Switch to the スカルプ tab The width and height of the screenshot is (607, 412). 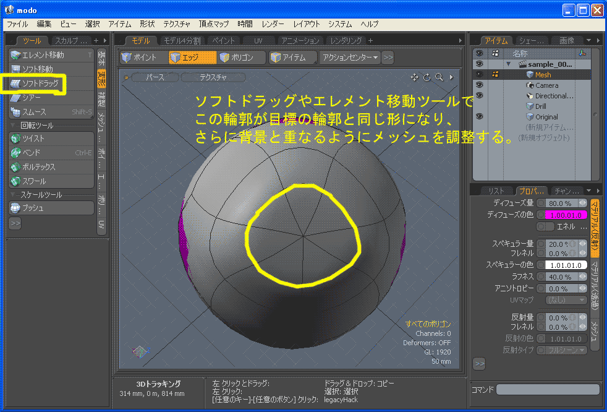tap(71, 40)
